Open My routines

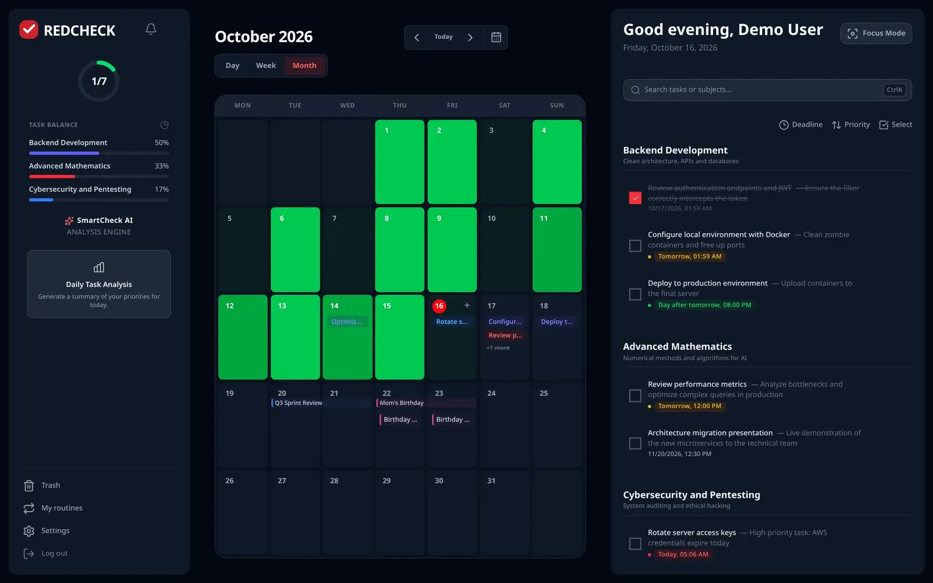[x=53, y=508]
